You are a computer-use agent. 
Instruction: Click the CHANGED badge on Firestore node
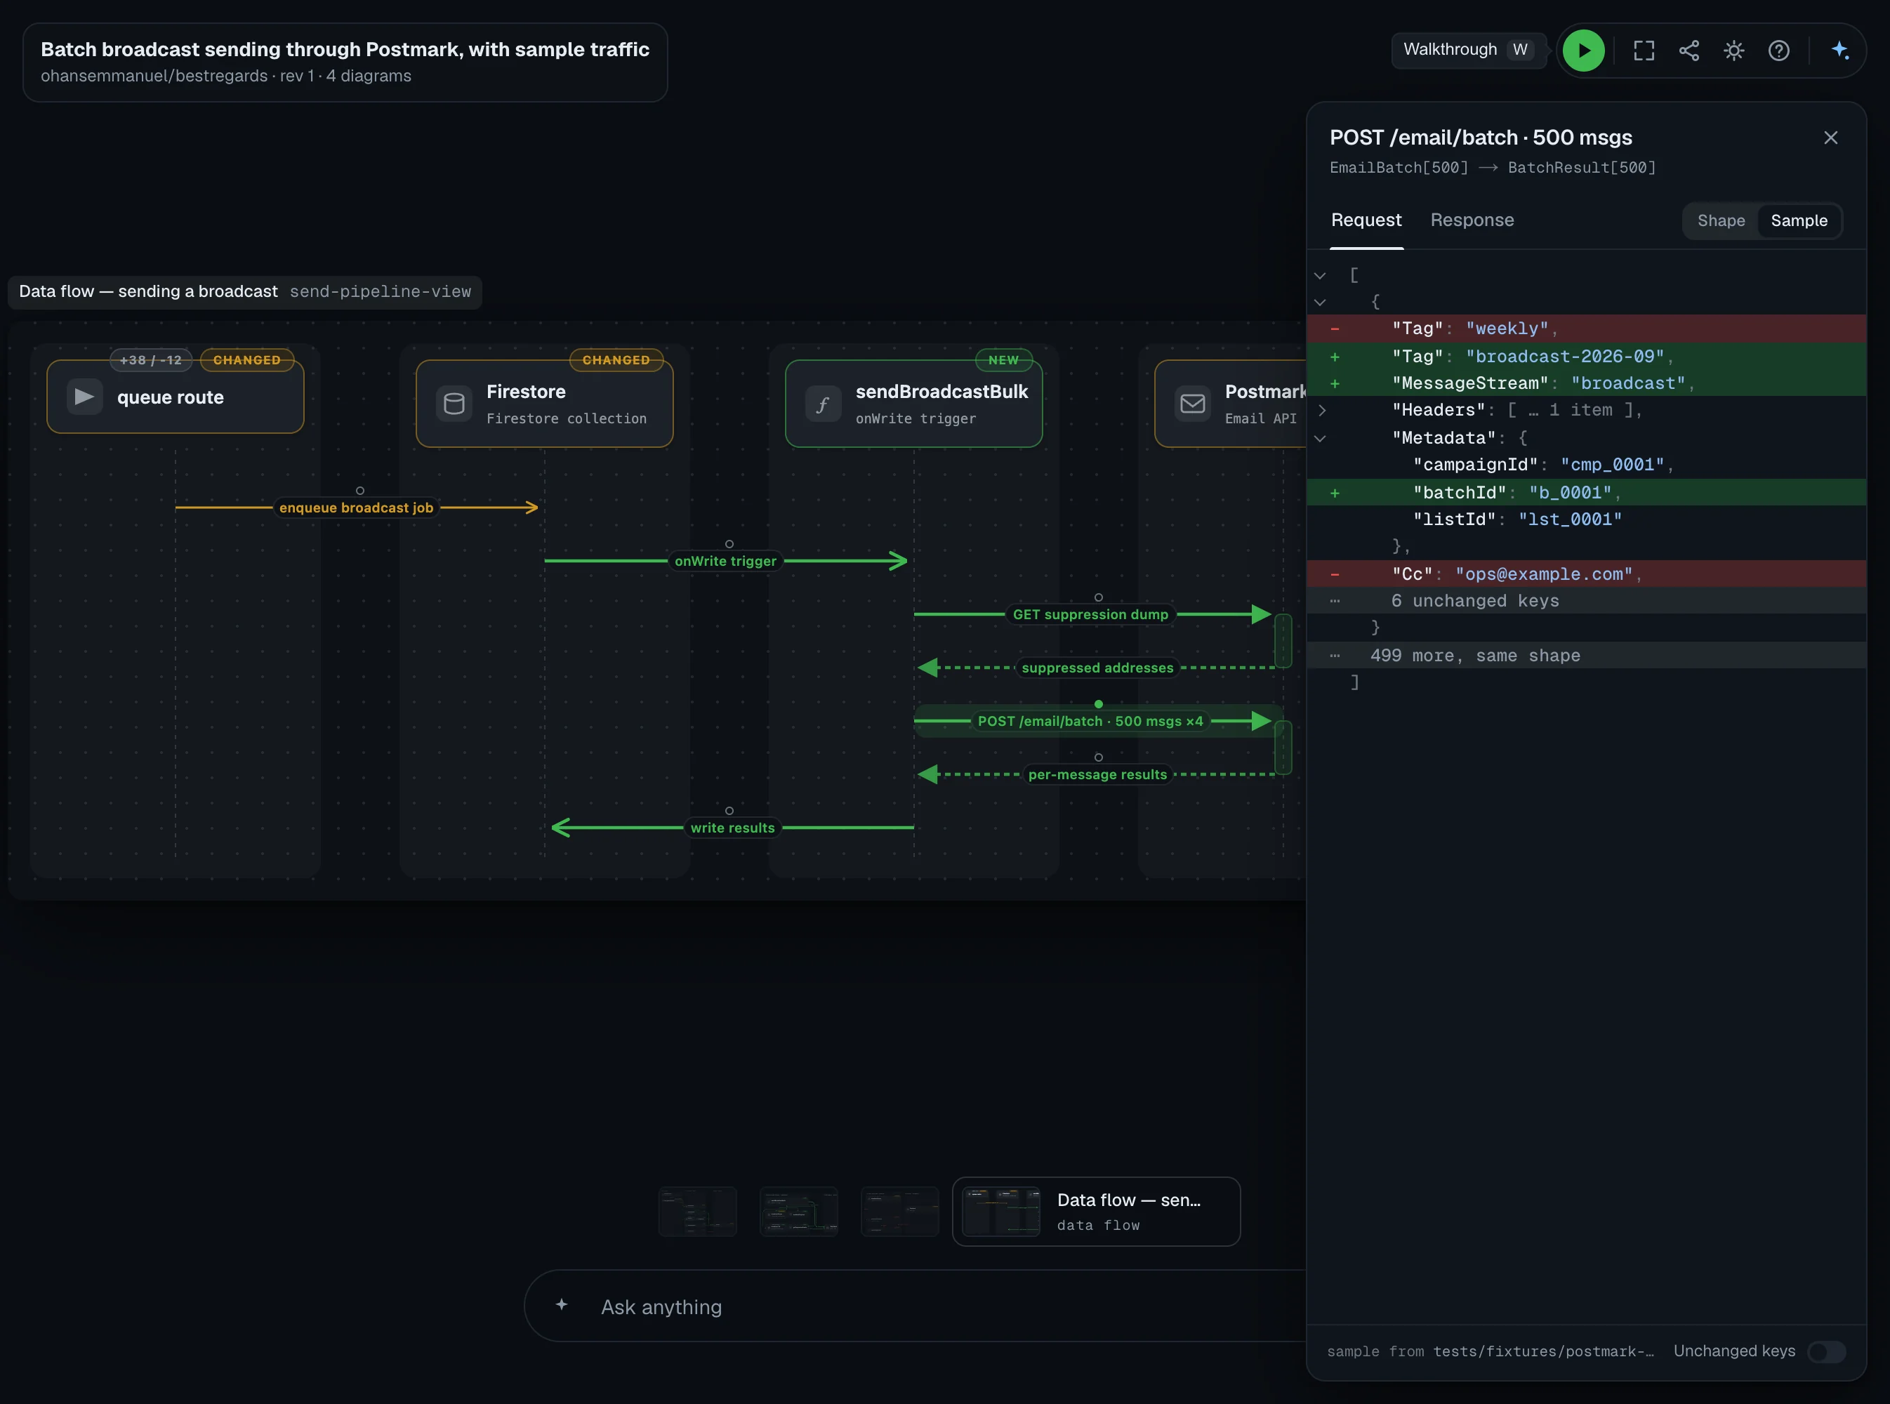(616, 360)
